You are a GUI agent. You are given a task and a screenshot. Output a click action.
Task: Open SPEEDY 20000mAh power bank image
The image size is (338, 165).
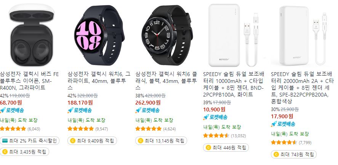click(303, 35)
